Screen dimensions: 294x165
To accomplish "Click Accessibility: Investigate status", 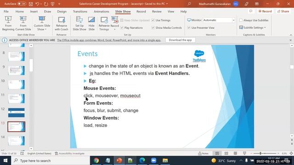I will pyautogui.click(x=69, y=154).
